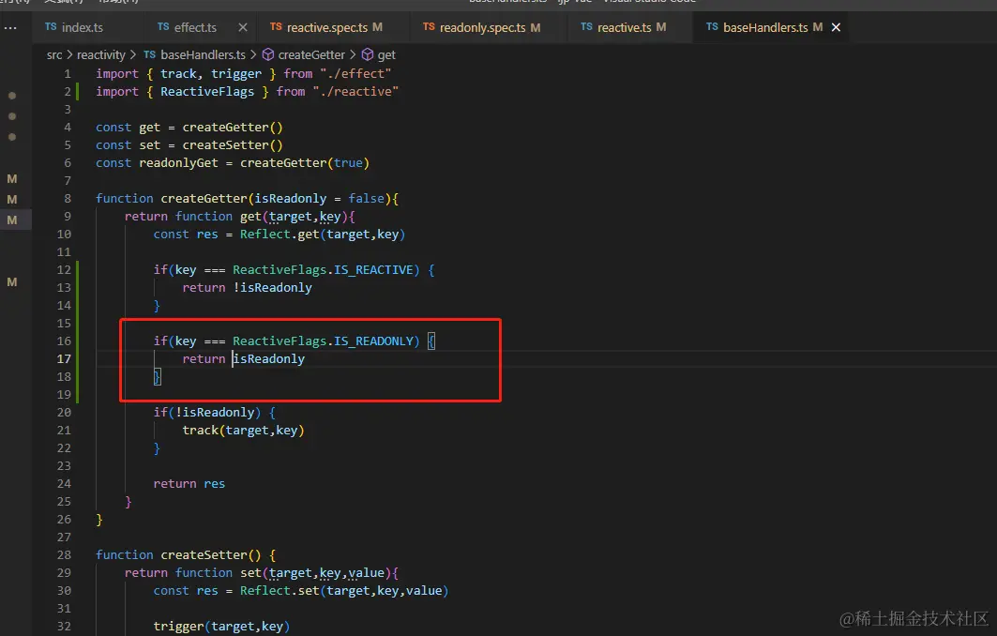Click 'isReadonly' on line 17
The image size is (997, 636).
point(269,358)
